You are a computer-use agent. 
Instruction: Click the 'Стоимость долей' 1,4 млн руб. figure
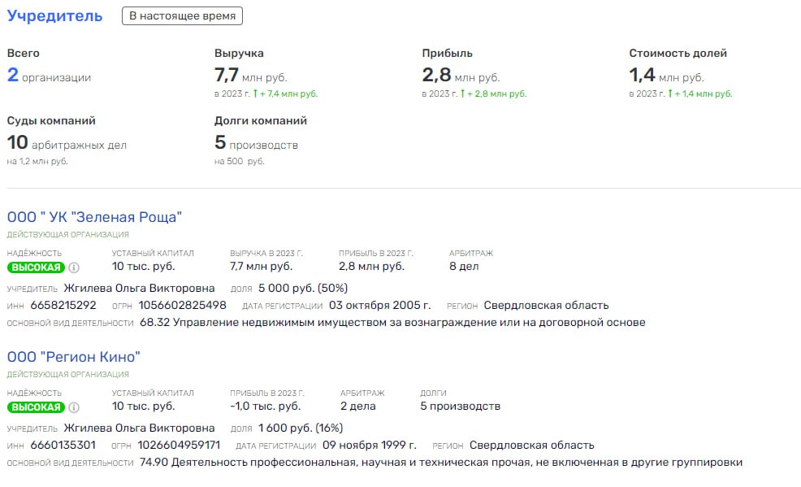[x=667, y=75]
